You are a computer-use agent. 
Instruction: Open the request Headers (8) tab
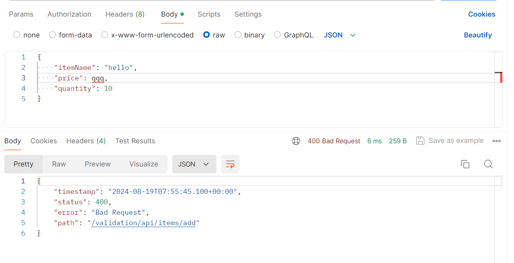125,14
